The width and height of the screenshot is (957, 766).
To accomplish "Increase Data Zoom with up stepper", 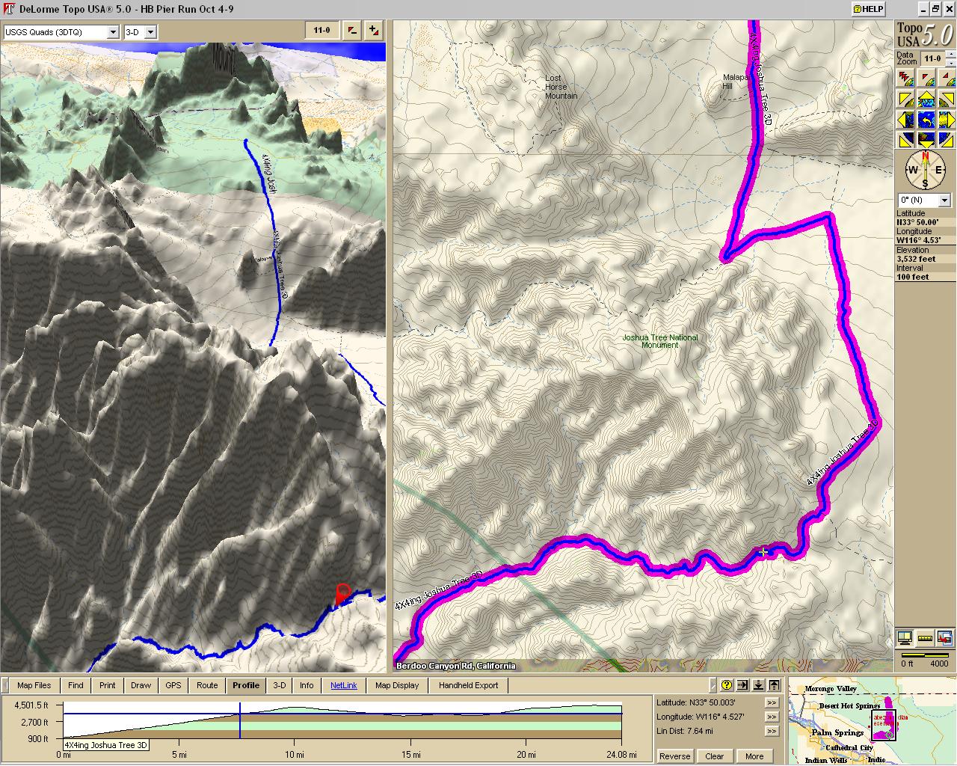I will pos(950,55).
